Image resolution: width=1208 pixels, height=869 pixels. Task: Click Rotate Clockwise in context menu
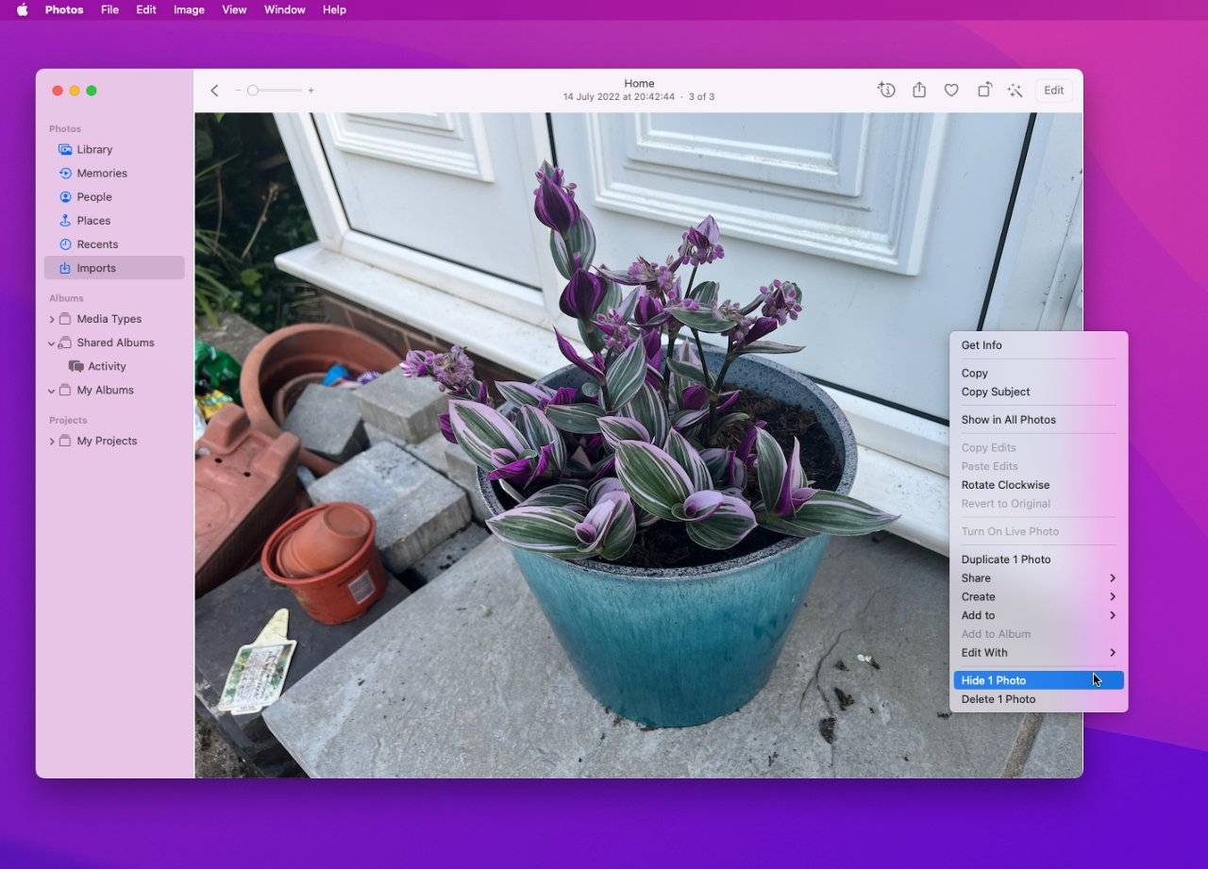click(1005, 485)
